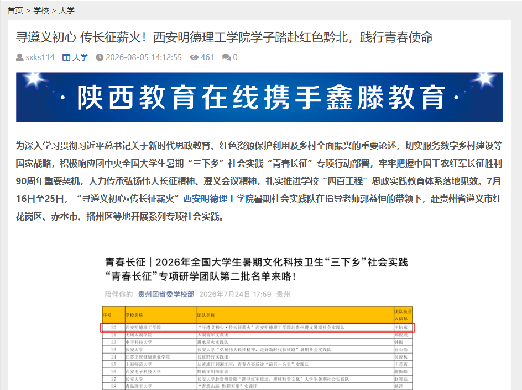
Task: Click the view count 461
Action: coord(207,57)
